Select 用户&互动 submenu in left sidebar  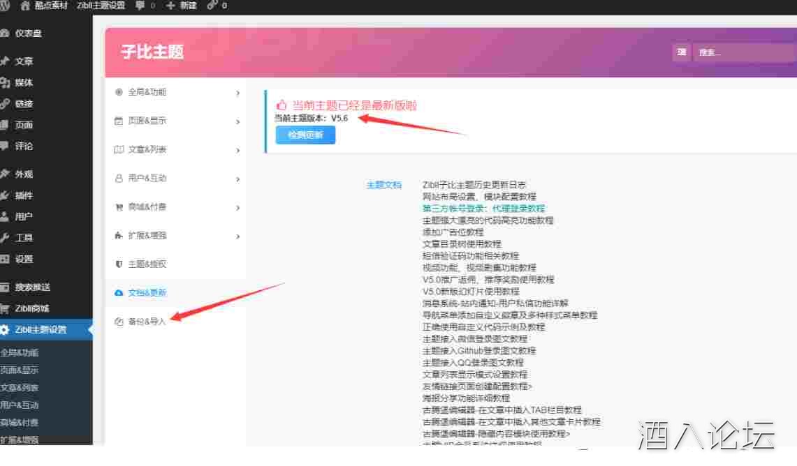(x=20, y=405)
